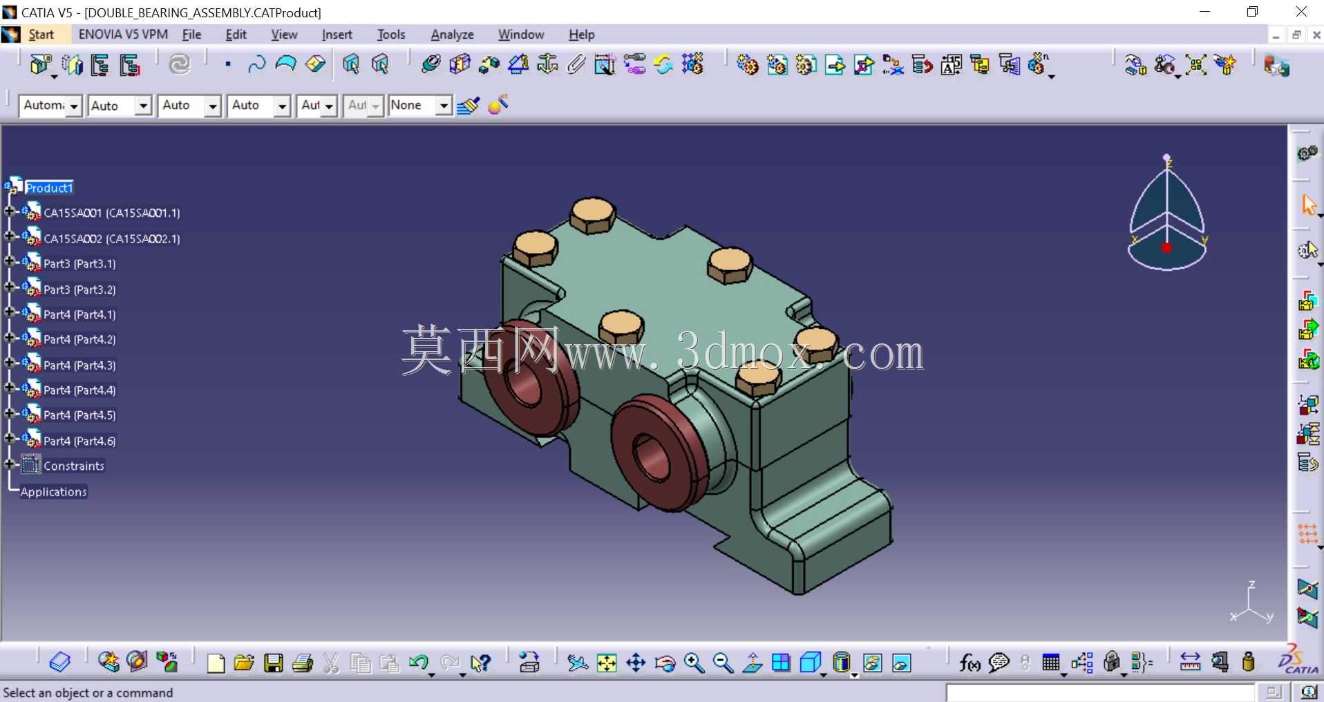Open the Window menu
The image size is (1324, 702).
521,35
